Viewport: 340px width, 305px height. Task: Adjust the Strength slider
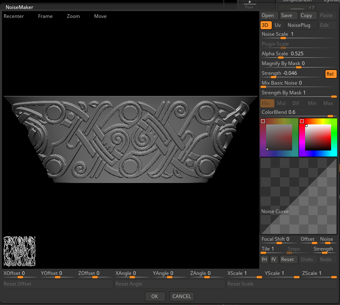[x=292, y=74]
